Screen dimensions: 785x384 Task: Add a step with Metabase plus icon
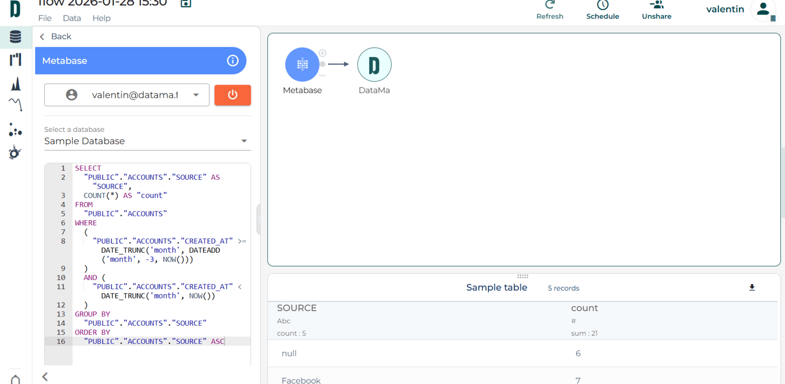point(322,53)
